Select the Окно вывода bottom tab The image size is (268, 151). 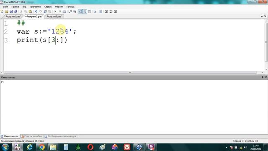10,136
